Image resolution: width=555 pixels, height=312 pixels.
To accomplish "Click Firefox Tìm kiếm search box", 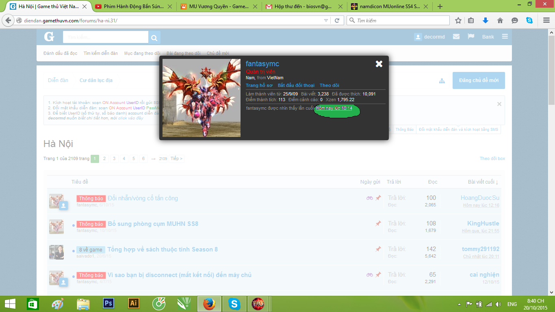I will point(398,20).
